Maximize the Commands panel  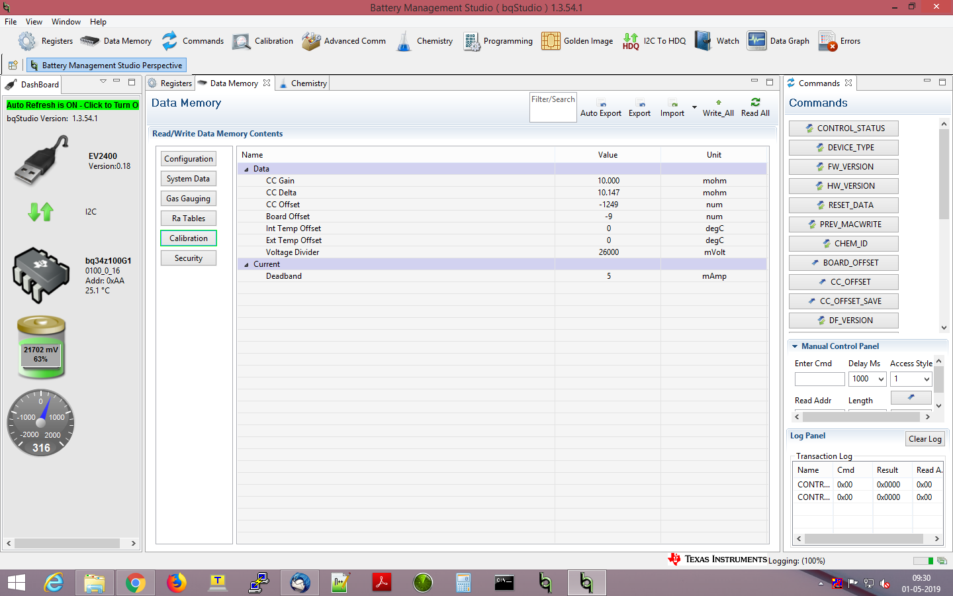(942, 82)
